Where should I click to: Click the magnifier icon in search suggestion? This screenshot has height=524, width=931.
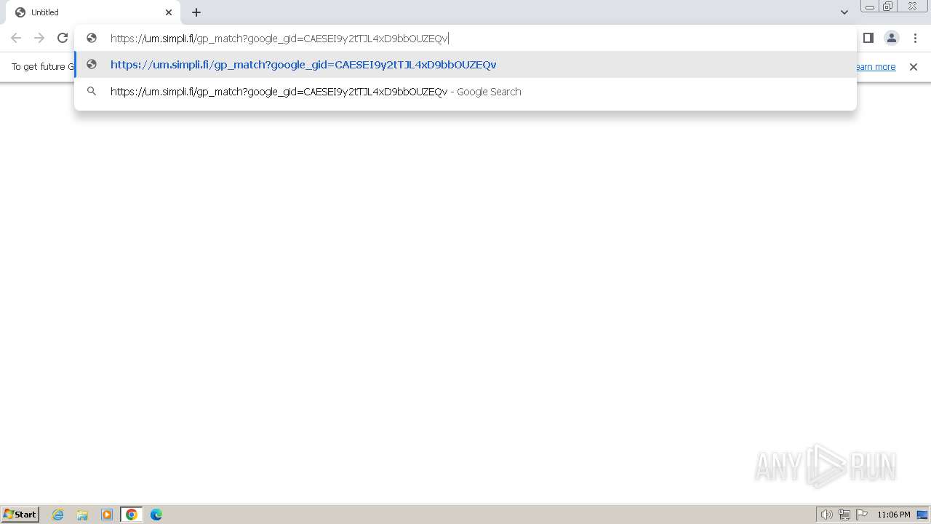[92, 92]
